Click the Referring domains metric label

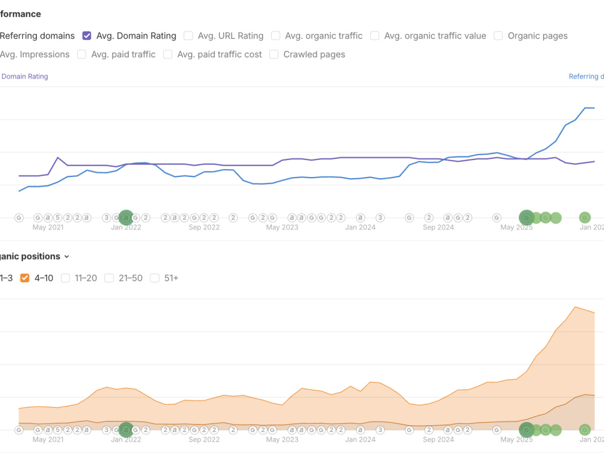coord(37,36)
